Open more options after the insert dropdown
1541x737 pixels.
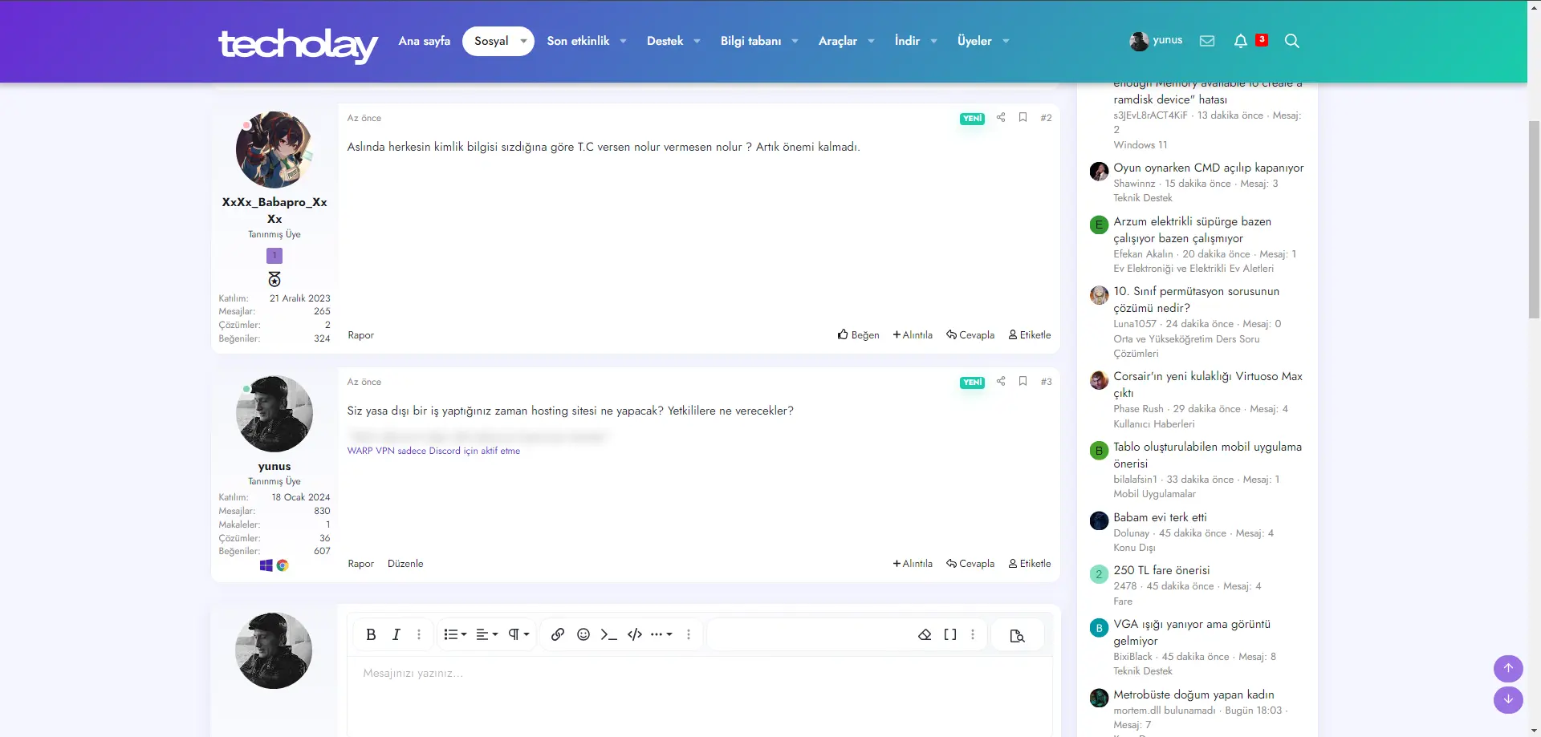click(x=689, y=634)
